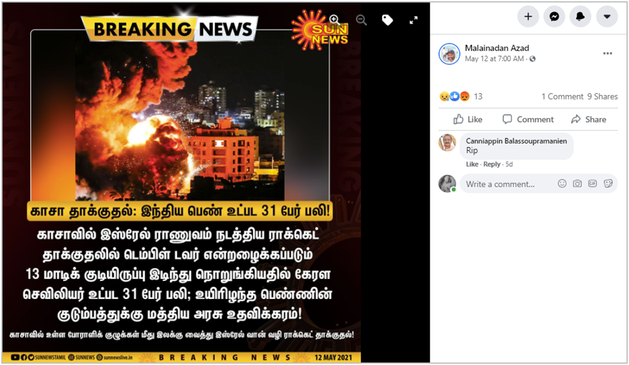Add a GIF to comment

(592, 183)
